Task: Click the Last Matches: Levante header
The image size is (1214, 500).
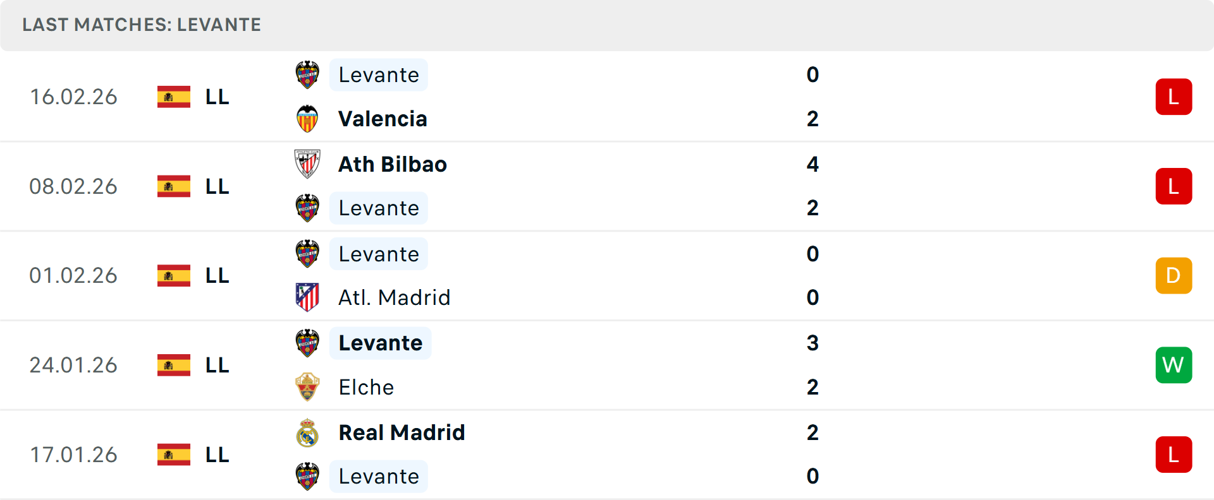Action: click(142, 25)
